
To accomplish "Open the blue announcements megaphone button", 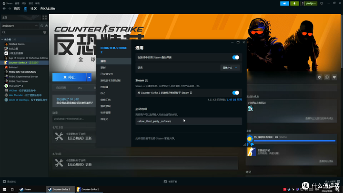I will point(284,3).
